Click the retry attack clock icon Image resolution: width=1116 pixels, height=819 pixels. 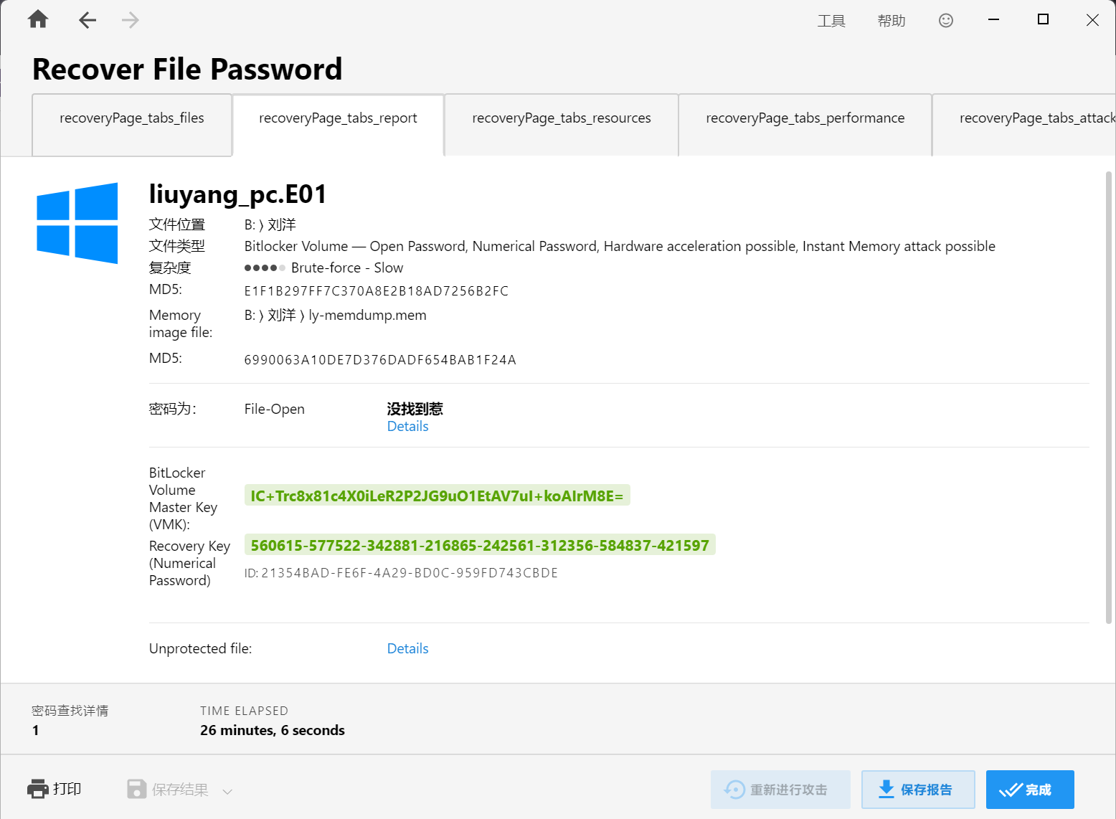(734, 790)
